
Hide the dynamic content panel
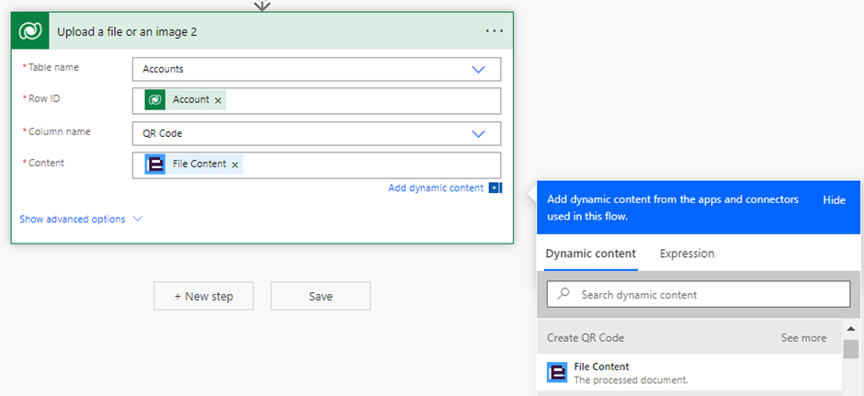click(x=834, y=200)
